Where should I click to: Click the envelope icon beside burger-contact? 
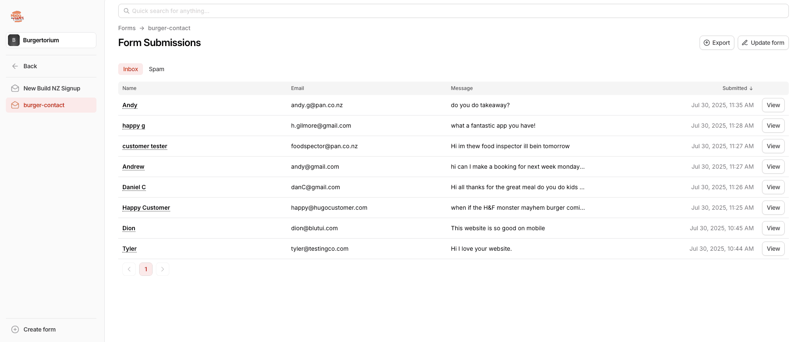click(x=15, y=105)
